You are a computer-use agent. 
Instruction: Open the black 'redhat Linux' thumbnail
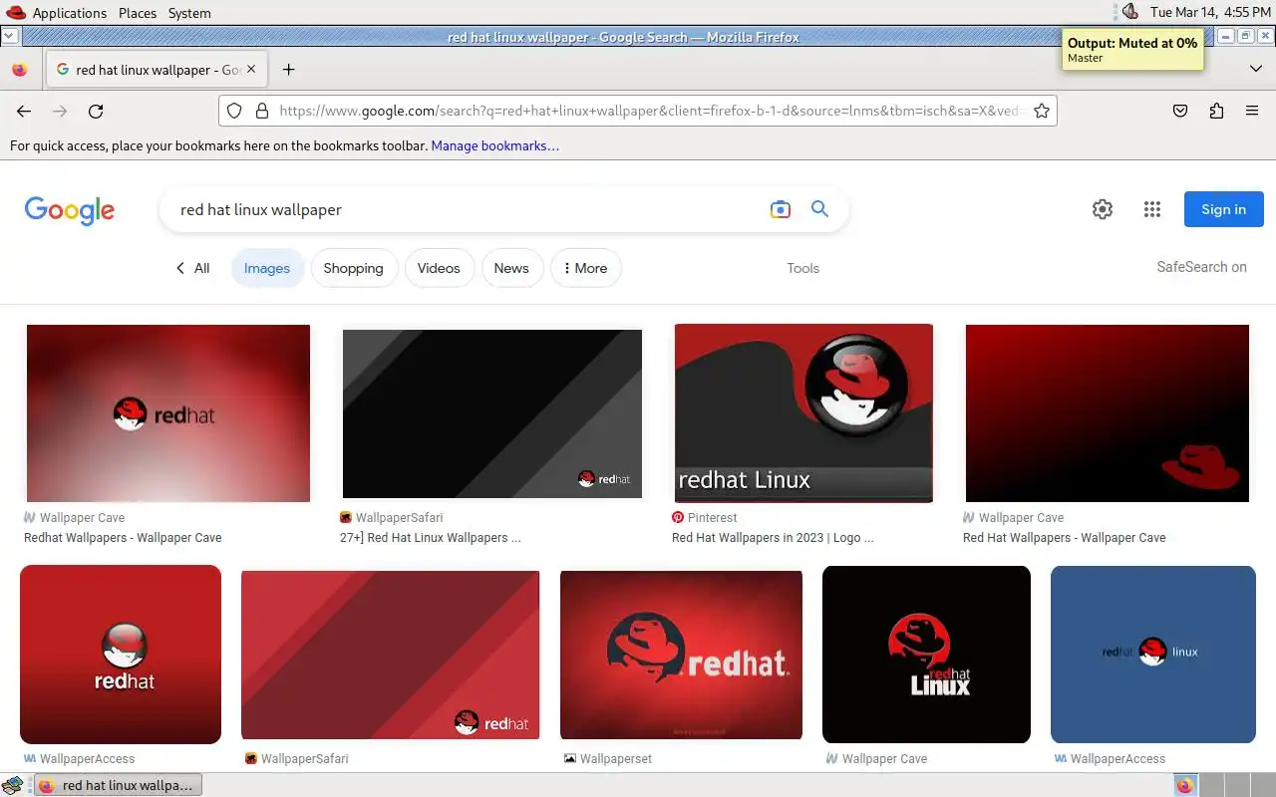pos(926,655)
